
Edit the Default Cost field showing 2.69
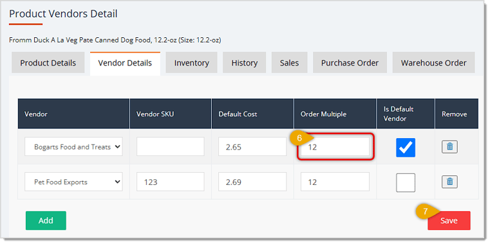tap(252, 182)
